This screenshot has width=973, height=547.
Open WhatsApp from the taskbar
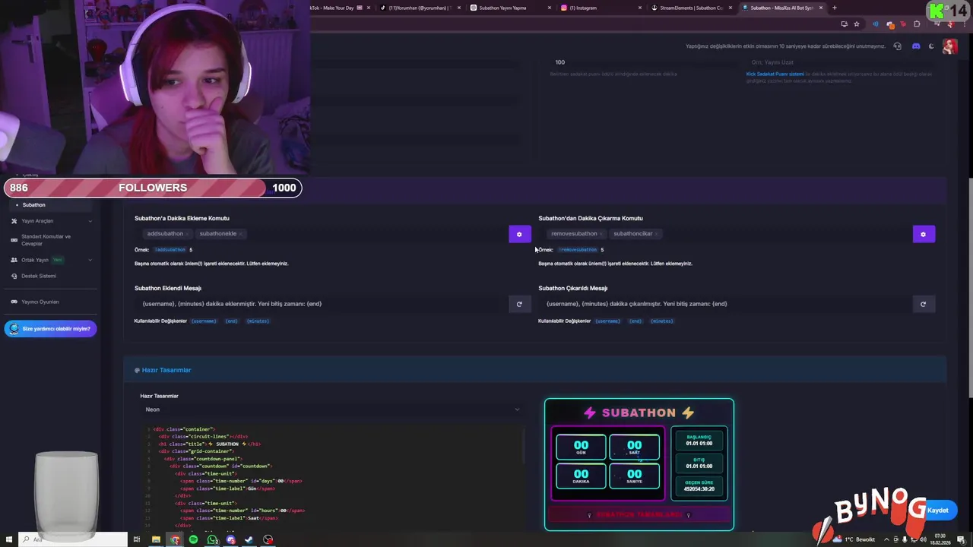coord(212,539)
